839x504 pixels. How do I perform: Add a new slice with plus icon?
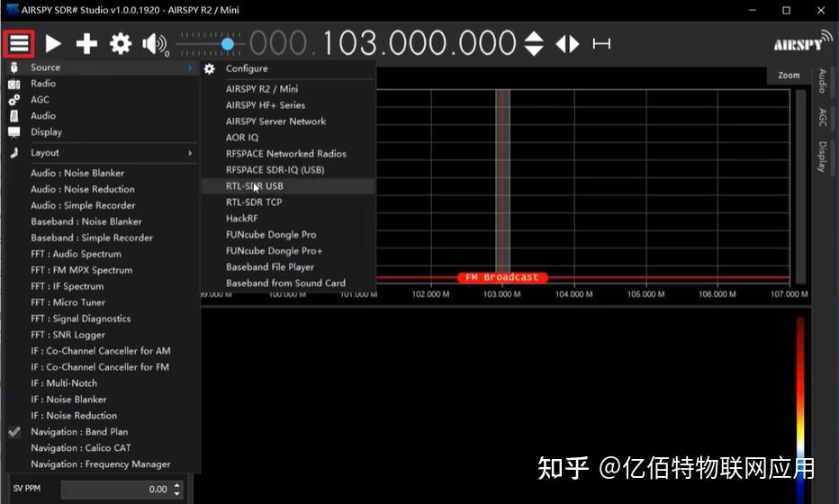(x=86, y=43)
